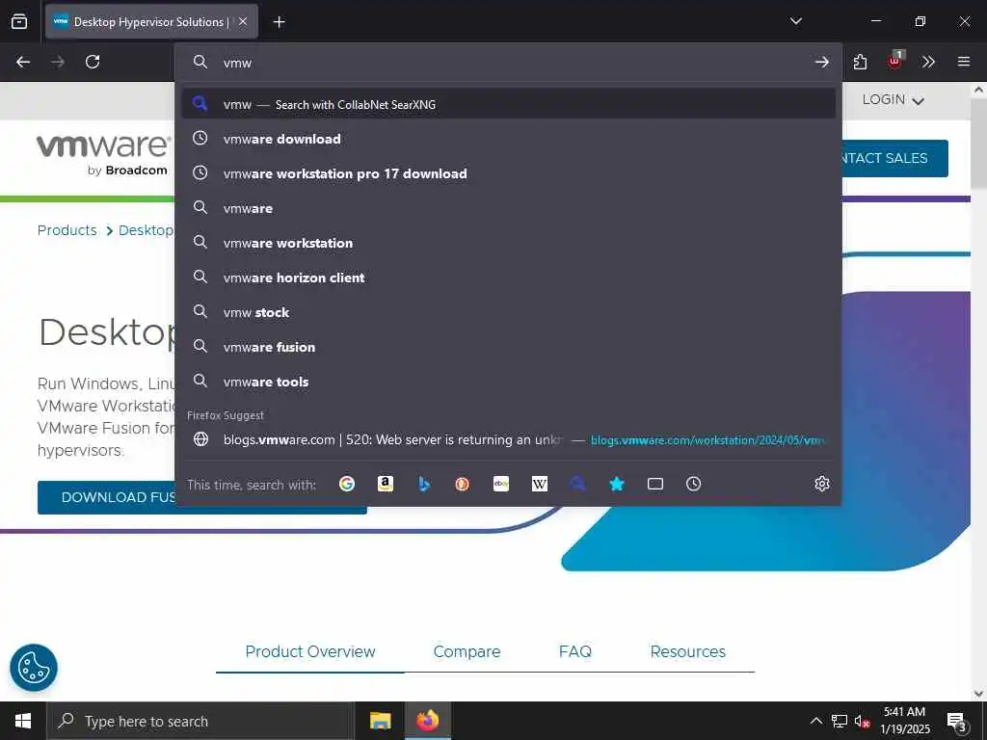Click the VMware by Broadcom logo

(103, 155)
